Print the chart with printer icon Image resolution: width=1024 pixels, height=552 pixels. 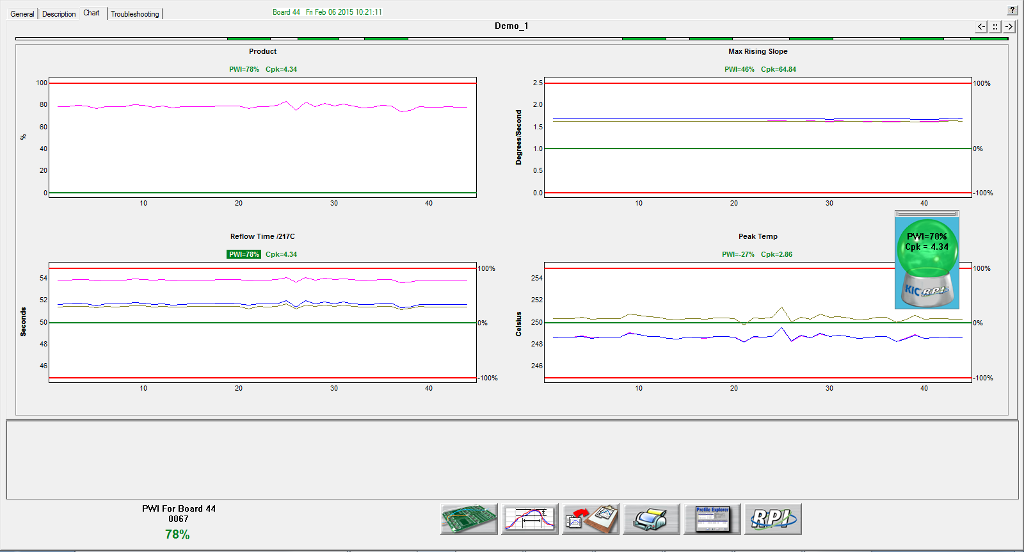[651, 519]
